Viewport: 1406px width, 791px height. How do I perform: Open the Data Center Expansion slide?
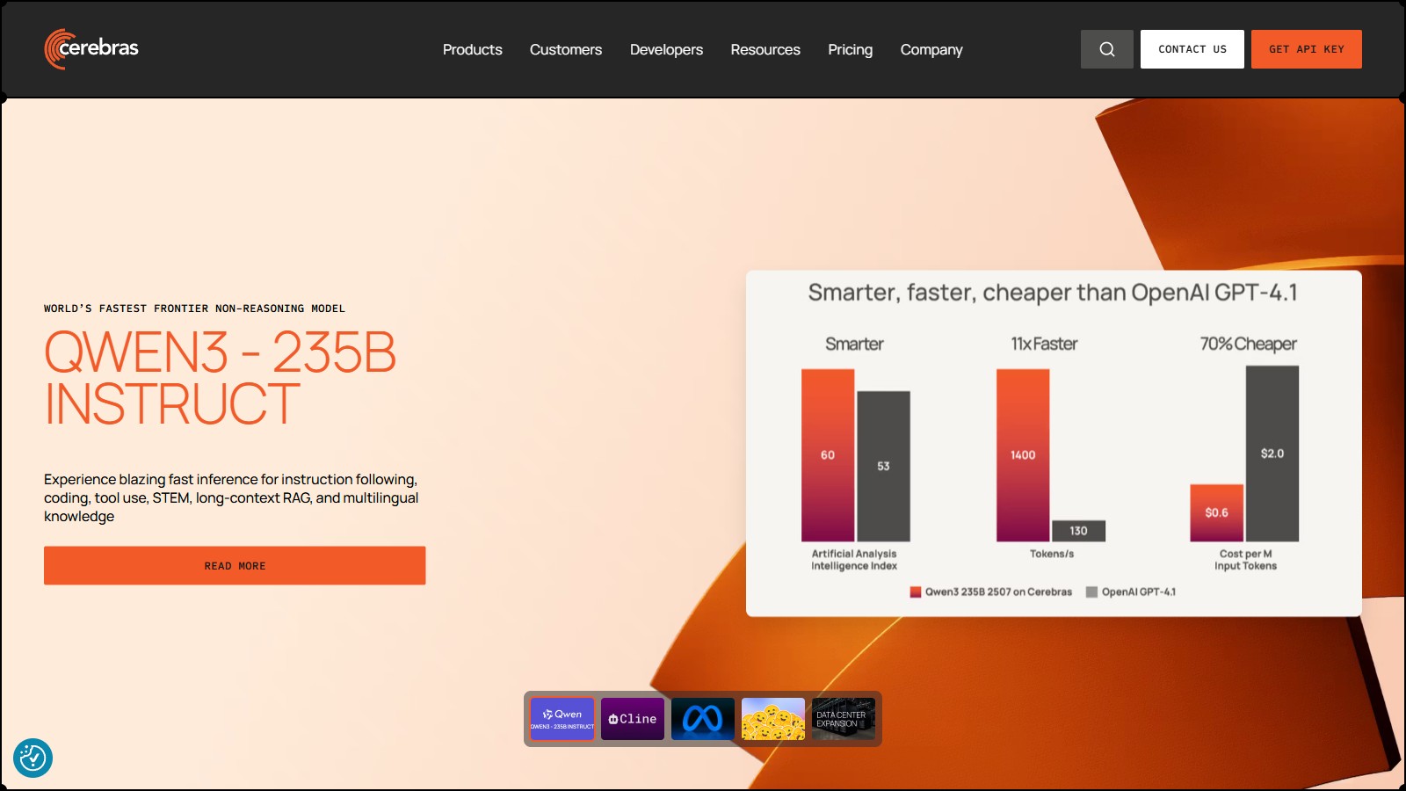coord(843,719)
